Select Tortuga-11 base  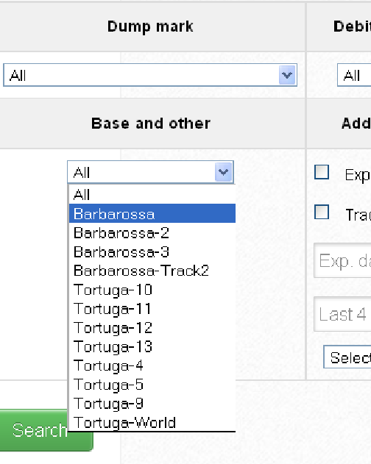click(x=152, y=308)
